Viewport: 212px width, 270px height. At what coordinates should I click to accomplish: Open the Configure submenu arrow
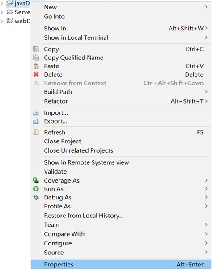pyautogui.click(x=206, y=243)
